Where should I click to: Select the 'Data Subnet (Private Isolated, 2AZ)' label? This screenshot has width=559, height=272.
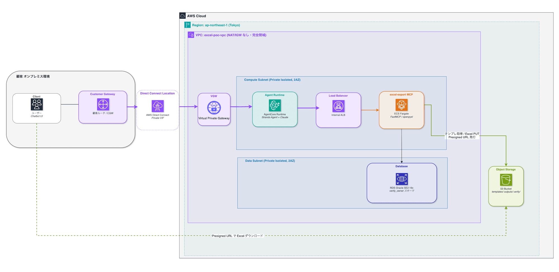pyautogui.click(x=270, y=161)
